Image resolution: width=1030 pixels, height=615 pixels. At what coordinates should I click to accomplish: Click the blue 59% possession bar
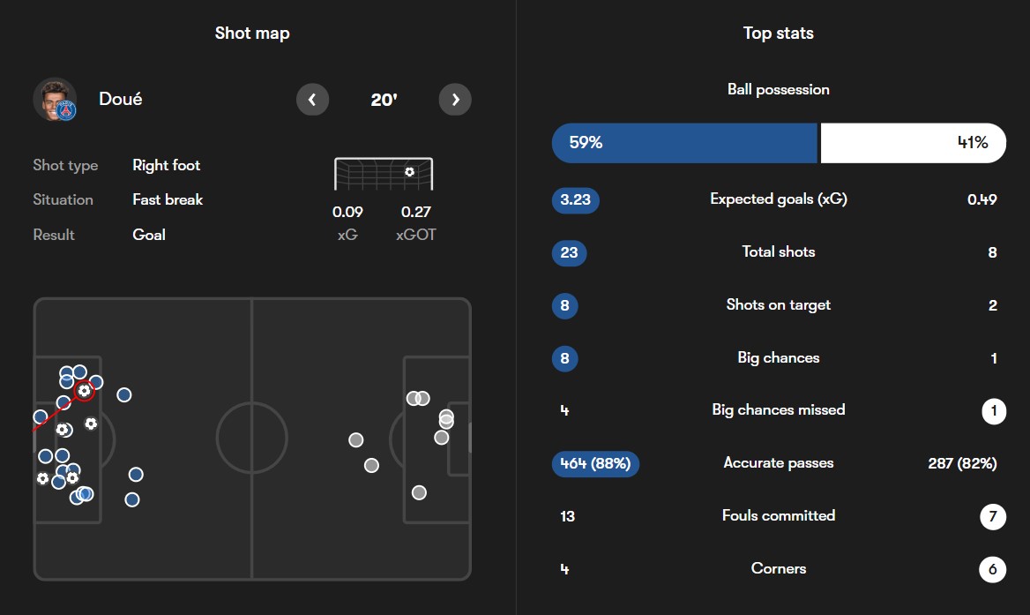684,143
